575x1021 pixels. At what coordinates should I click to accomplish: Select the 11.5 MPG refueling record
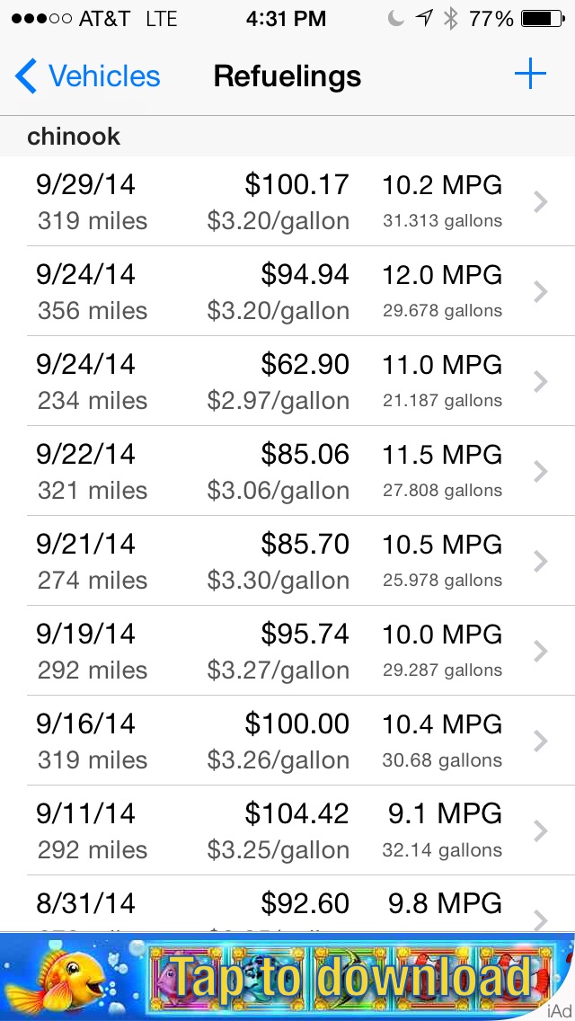tap(441, 455)
